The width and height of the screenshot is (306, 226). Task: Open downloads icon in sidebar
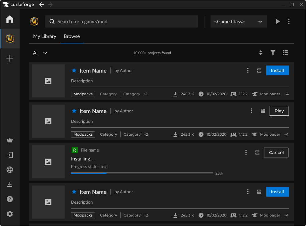10,184
